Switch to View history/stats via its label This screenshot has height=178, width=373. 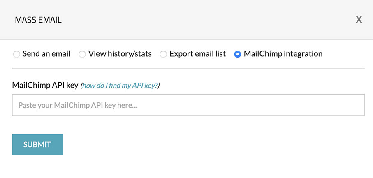(120, 54)
